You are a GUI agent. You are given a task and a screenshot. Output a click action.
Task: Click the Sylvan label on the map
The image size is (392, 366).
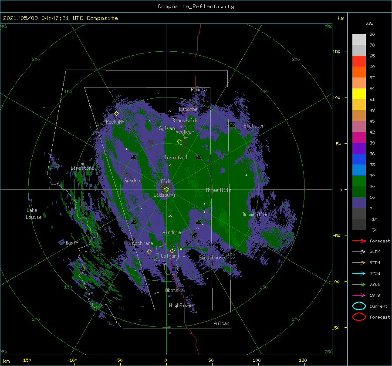(x=167, y=128)
